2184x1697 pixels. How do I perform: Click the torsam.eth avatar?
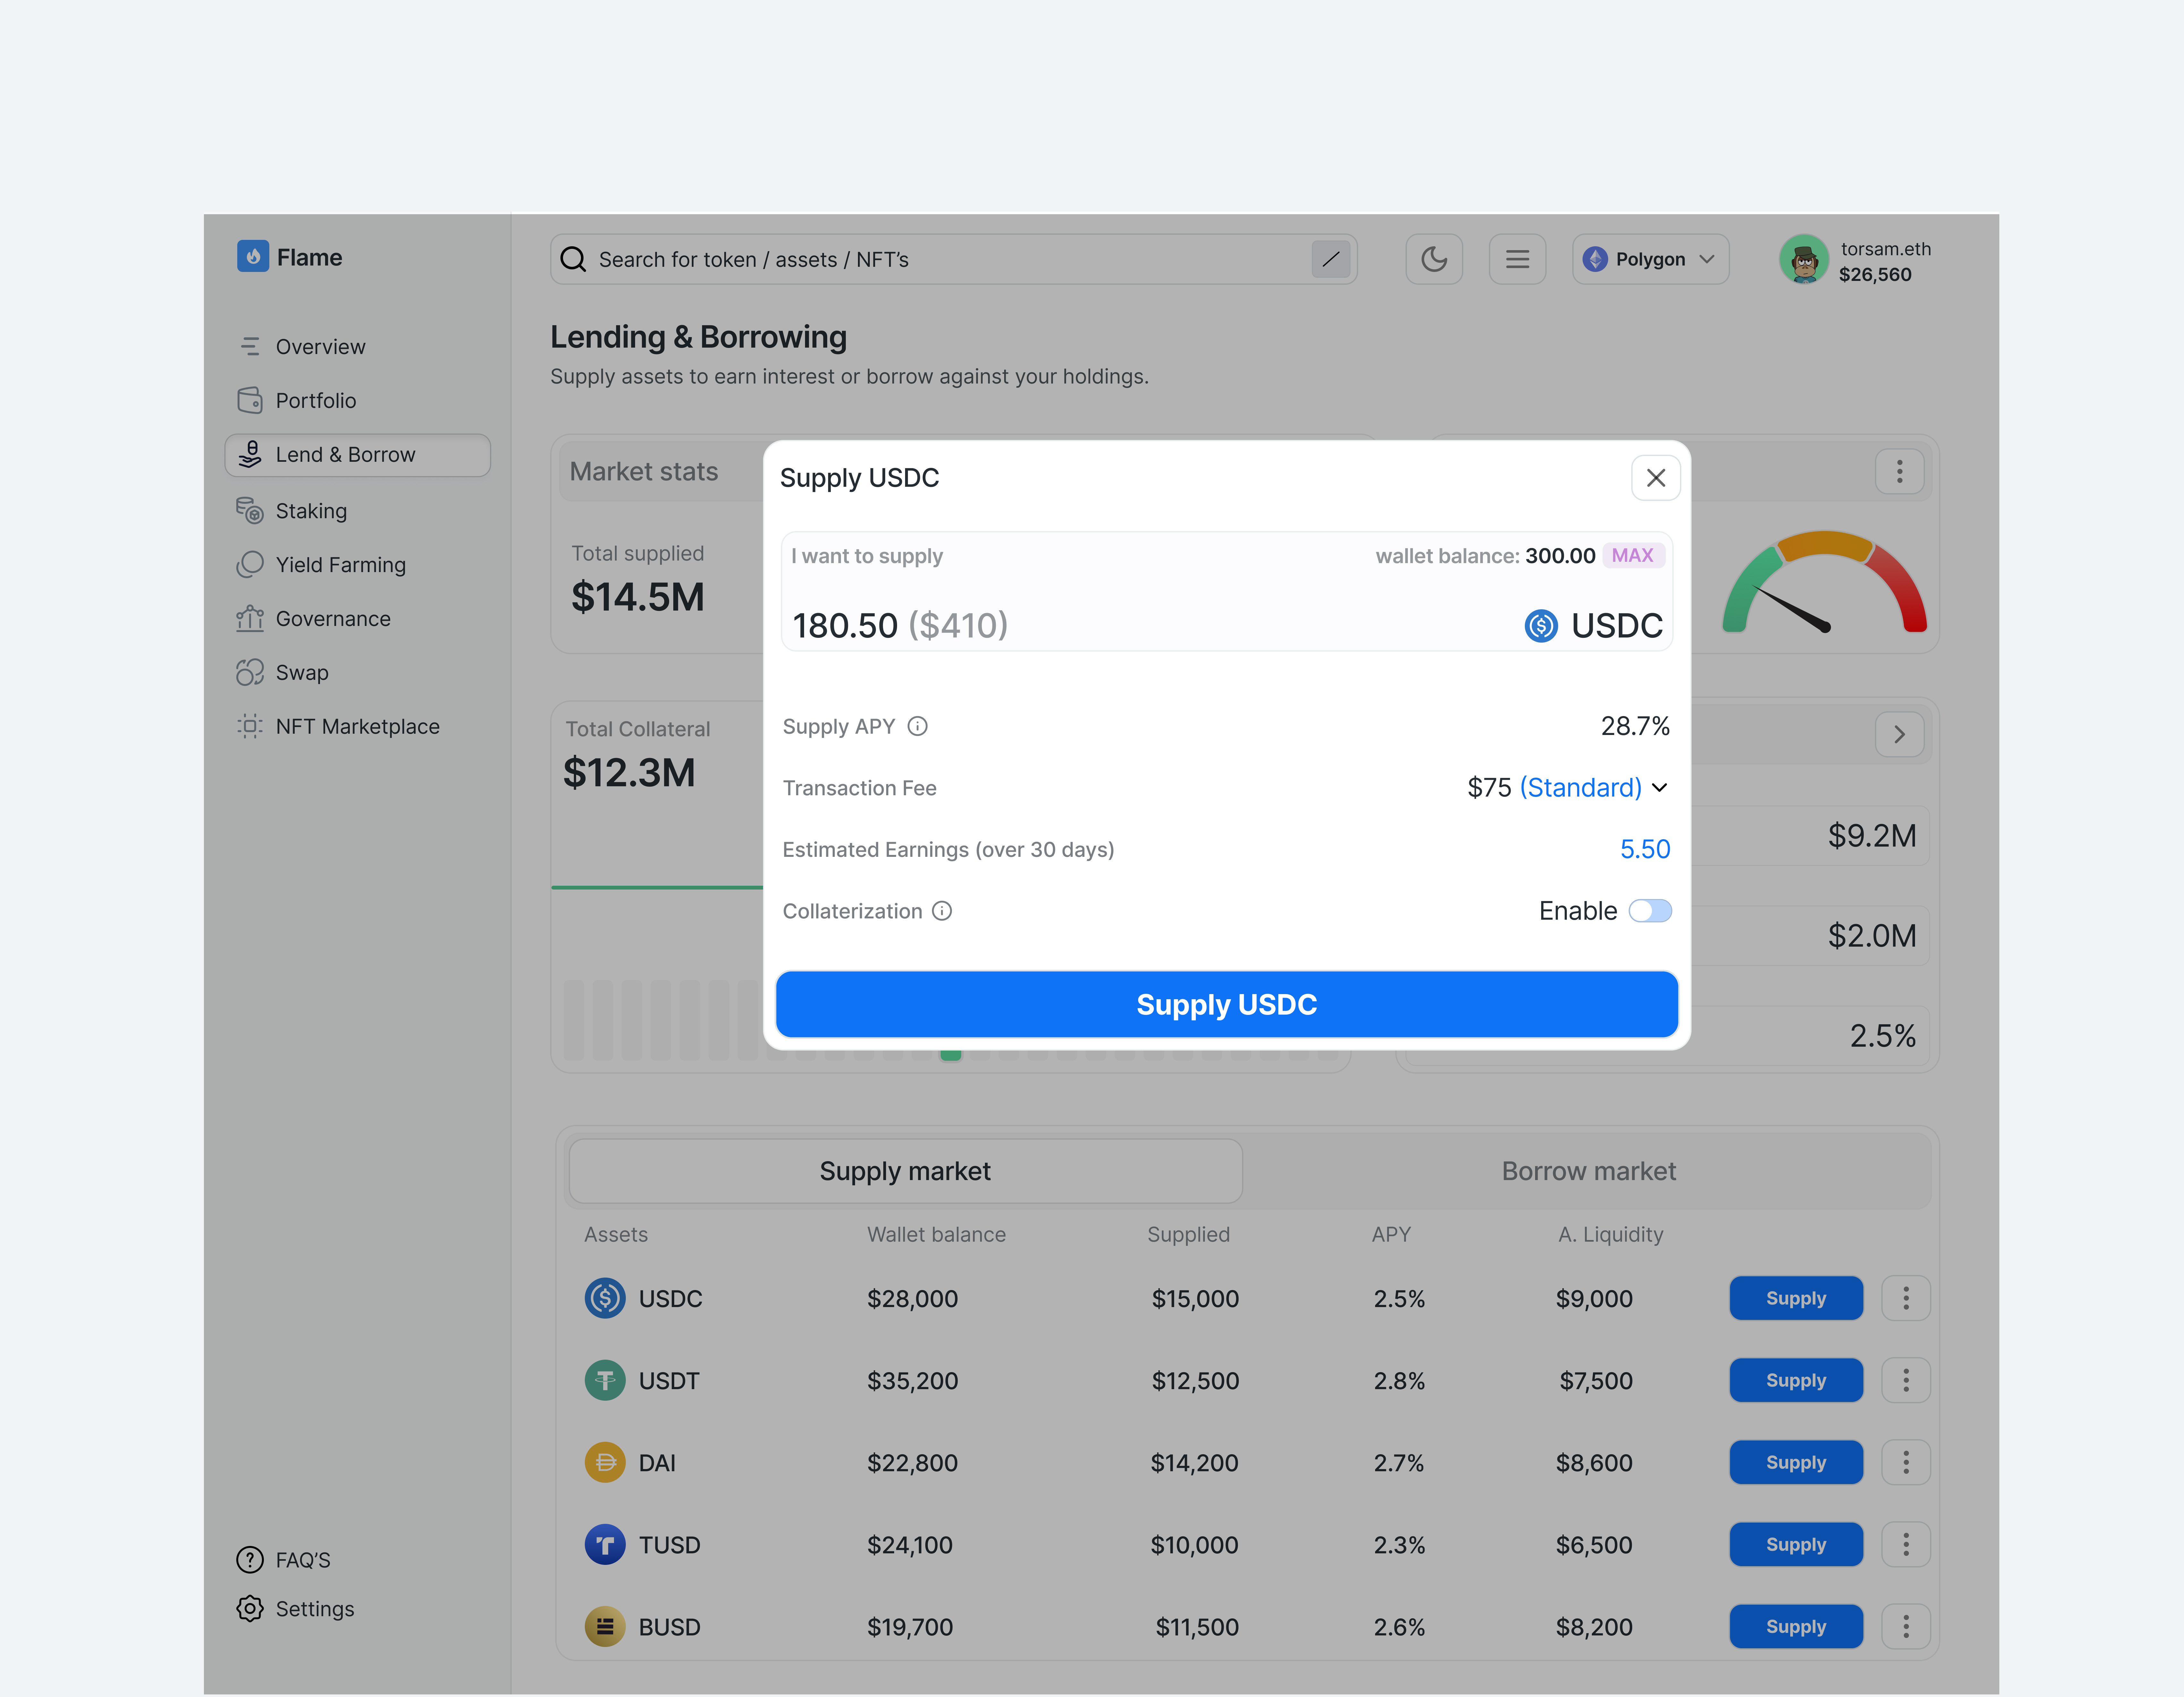tap(1804, 259)
